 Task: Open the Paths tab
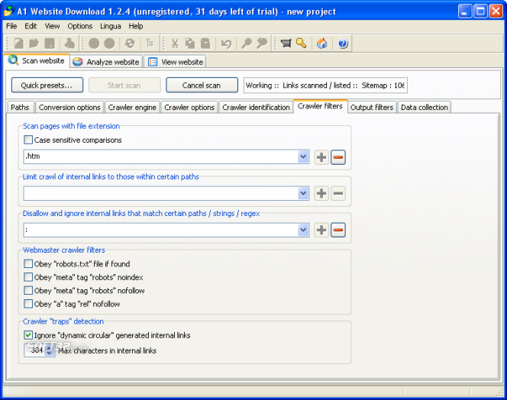(x=20, y=108)
